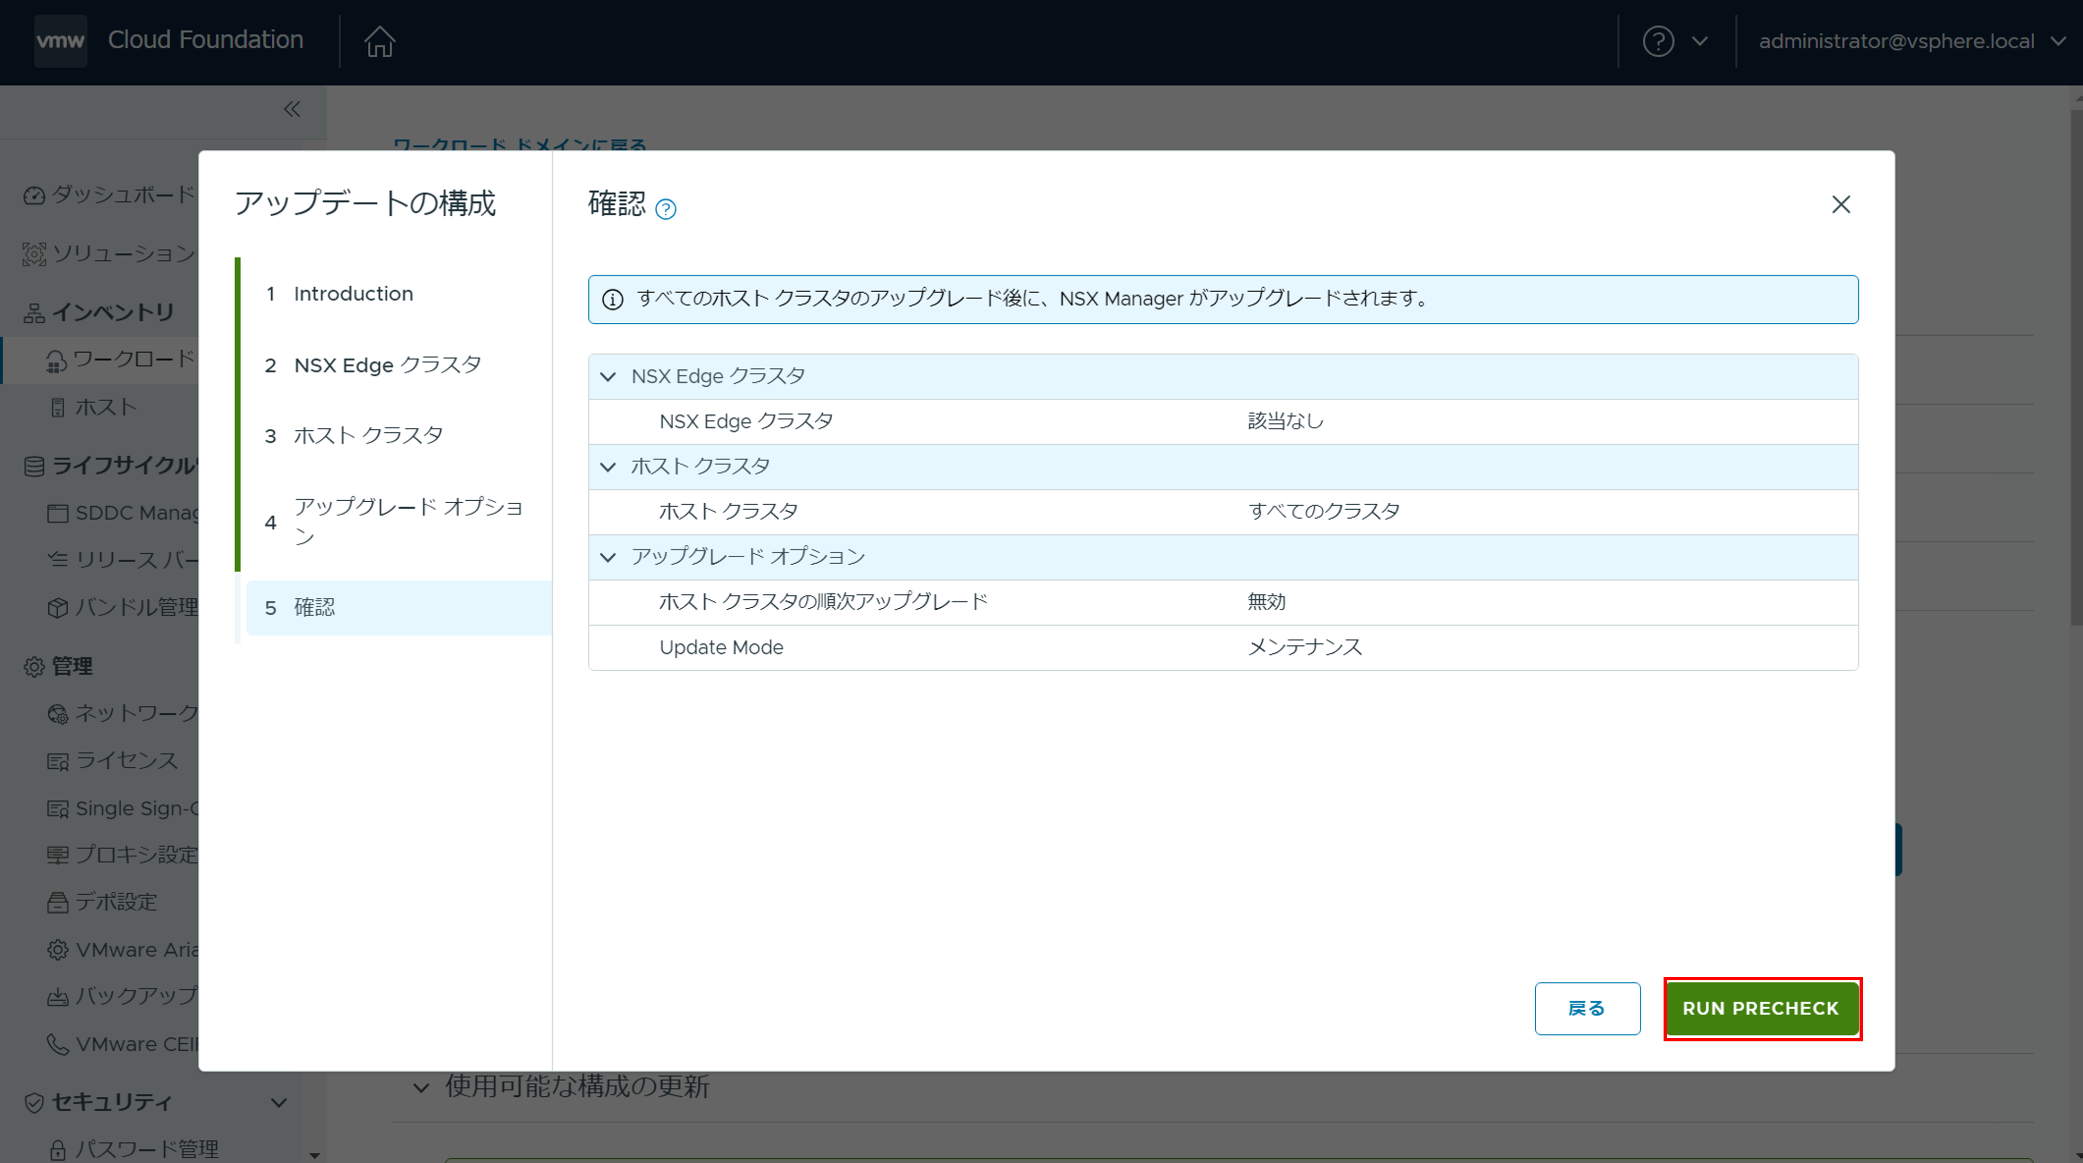Open VMware Aria sidebar item
Screen dimensions: 2083x1163
click(x=123, y=950)
